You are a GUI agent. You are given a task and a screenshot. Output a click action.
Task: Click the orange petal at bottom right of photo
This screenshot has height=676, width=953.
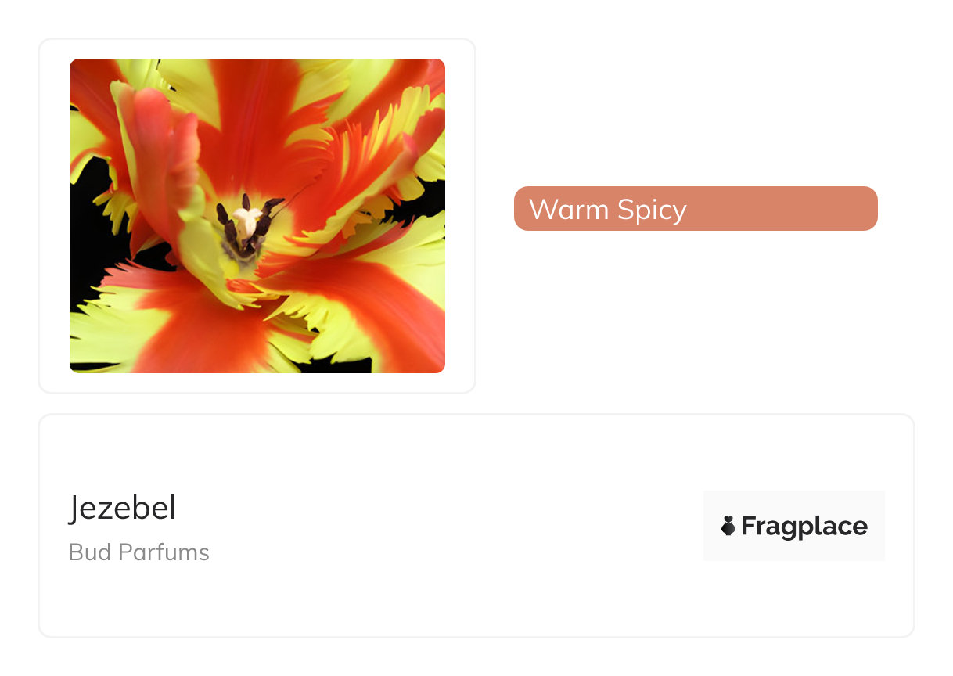pyautogui.click(x=376, y=313)
